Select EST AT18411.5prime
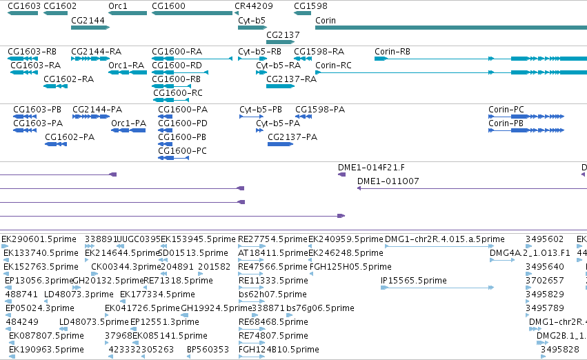Screen dimensions: 587x360 point(251,260)
